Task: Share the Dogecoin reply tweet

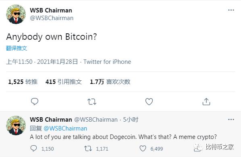Action: click(x=197, y=148)
